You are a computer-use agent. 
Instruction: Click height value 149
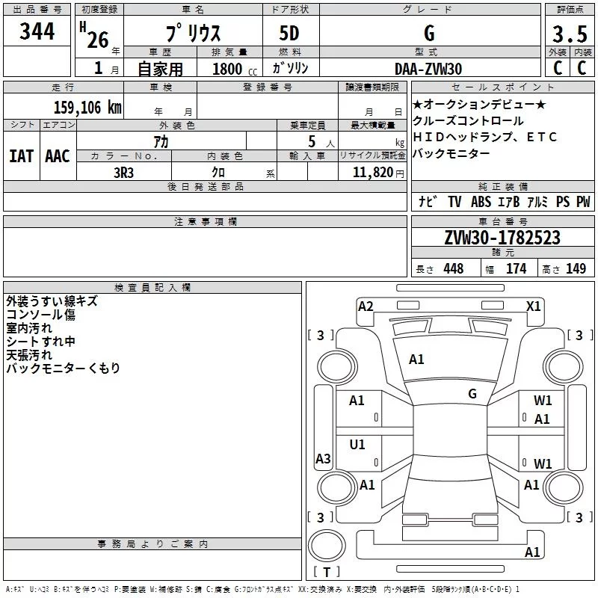click(576, 268)
